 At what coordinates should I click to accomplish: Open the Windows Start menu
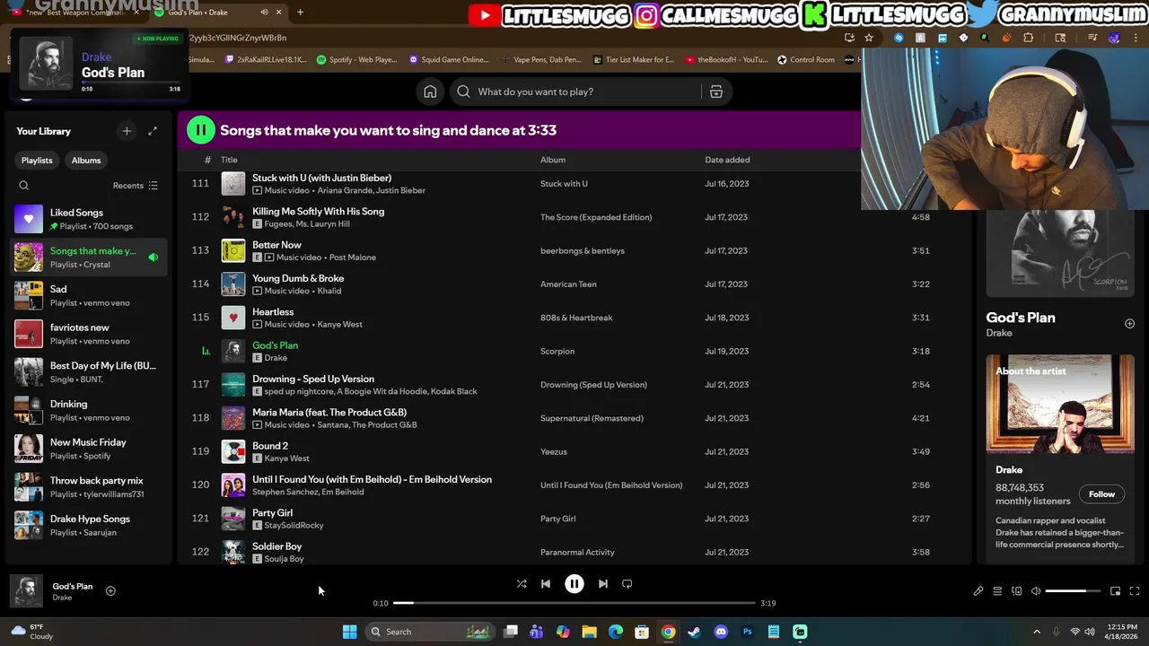[x=349, y=632]
